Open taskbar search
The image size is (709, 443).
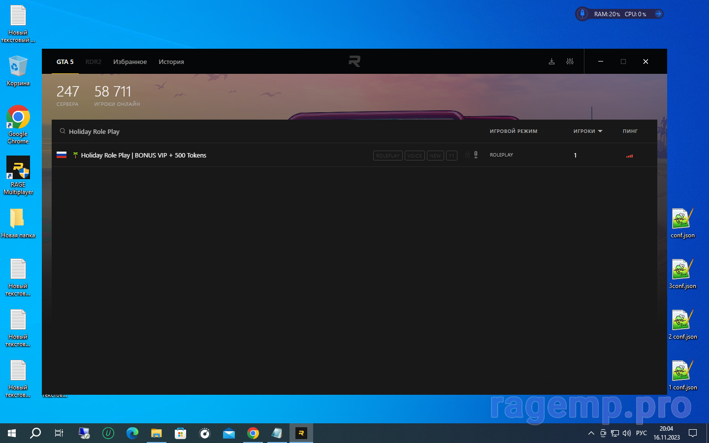click(x=35, y=433)
